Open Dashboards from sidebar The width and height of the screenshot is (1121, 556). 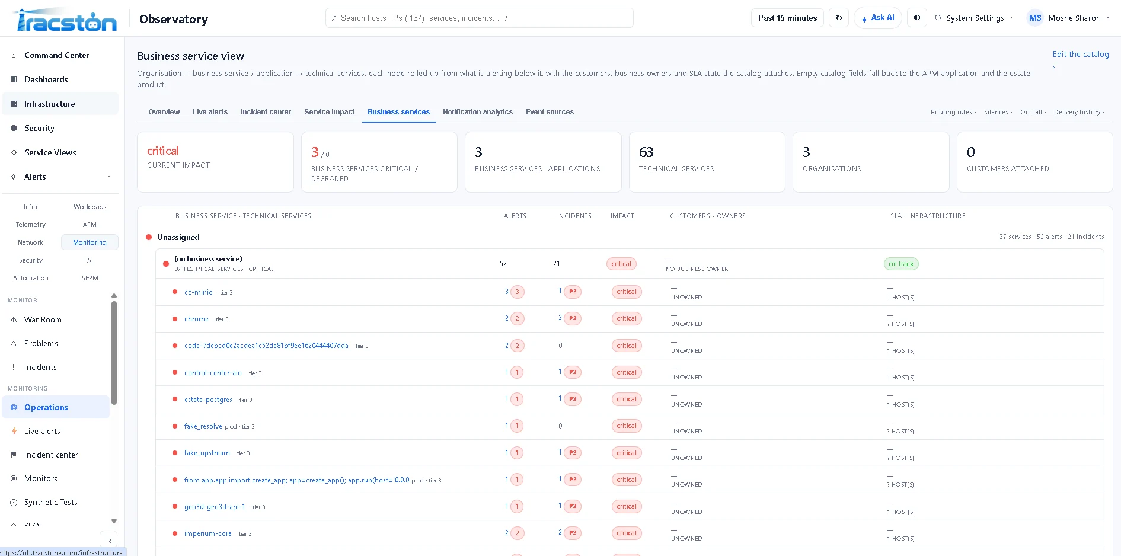(60, 79)
